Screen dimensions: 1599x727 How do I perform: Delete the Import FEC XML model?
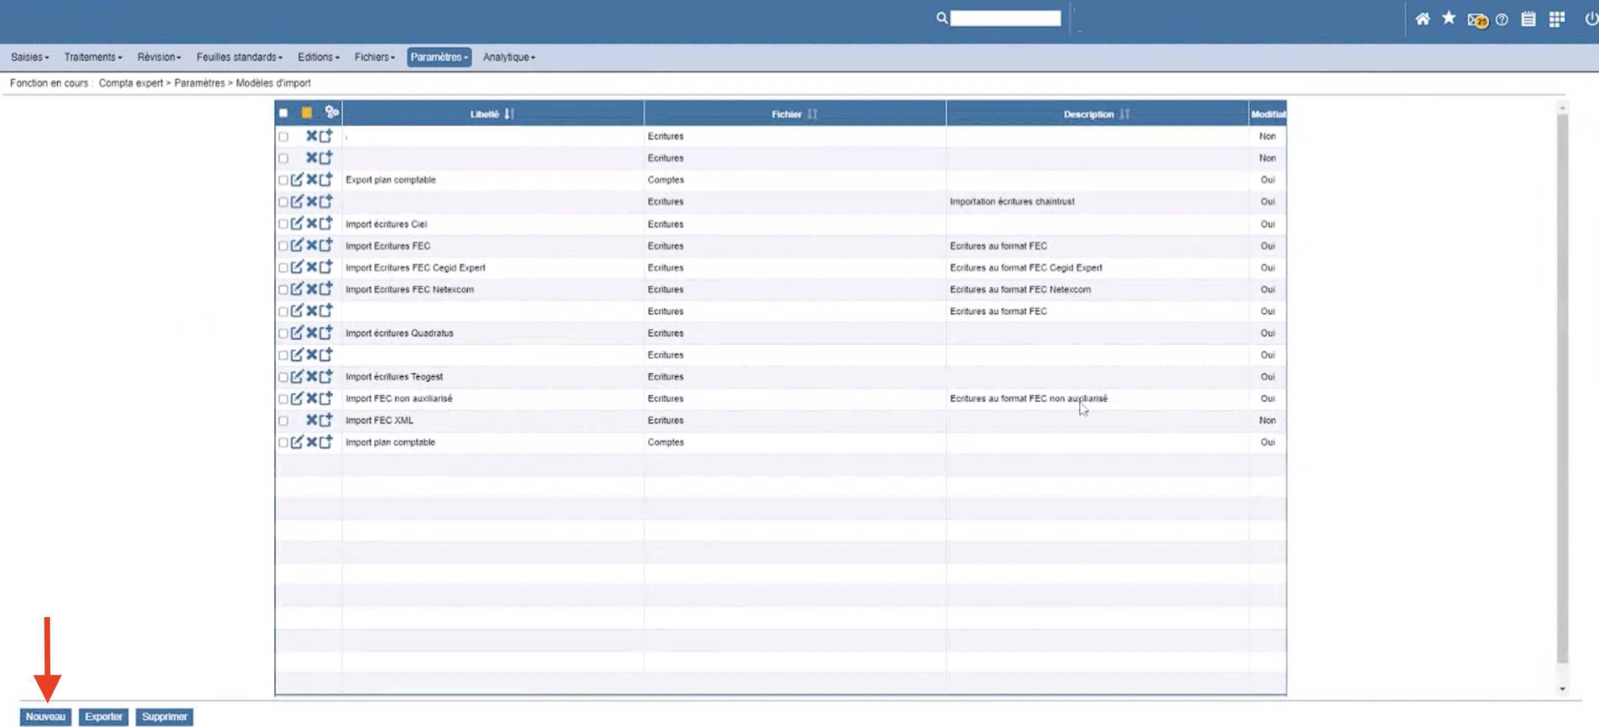312,420
